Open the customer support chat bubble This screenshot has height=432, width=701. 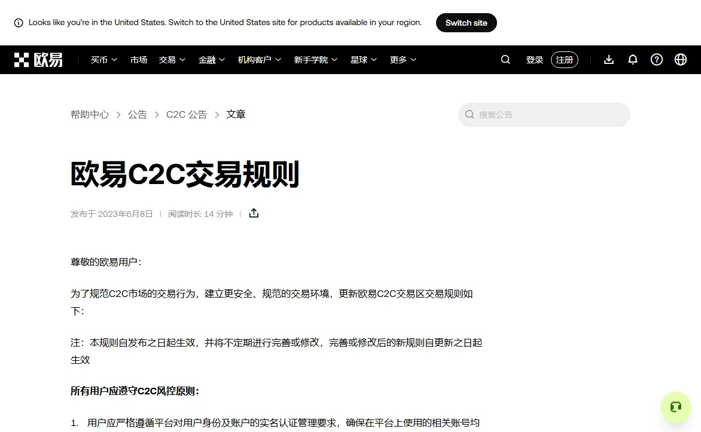click(675, 406)
